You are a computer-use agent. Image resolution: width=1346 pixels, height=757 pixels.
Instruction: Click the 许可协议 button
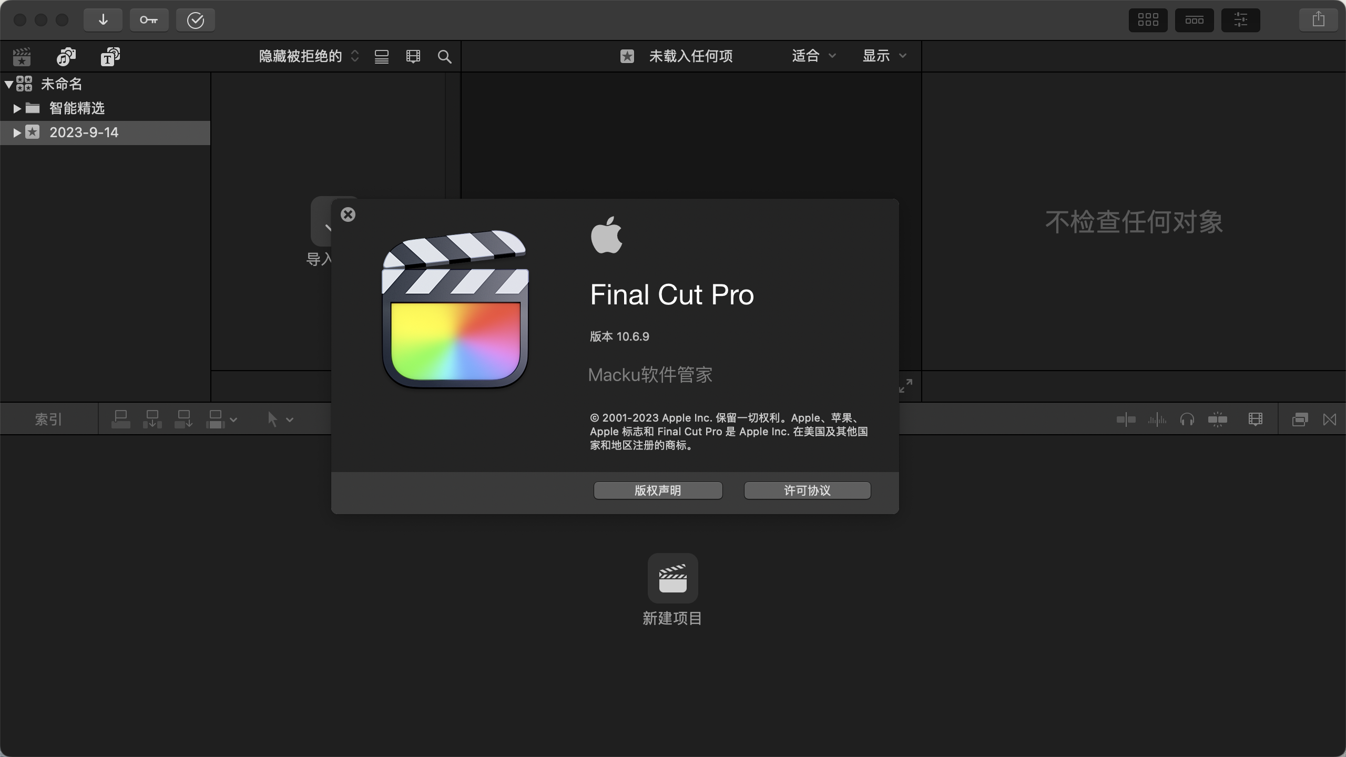tap(807, 490)
